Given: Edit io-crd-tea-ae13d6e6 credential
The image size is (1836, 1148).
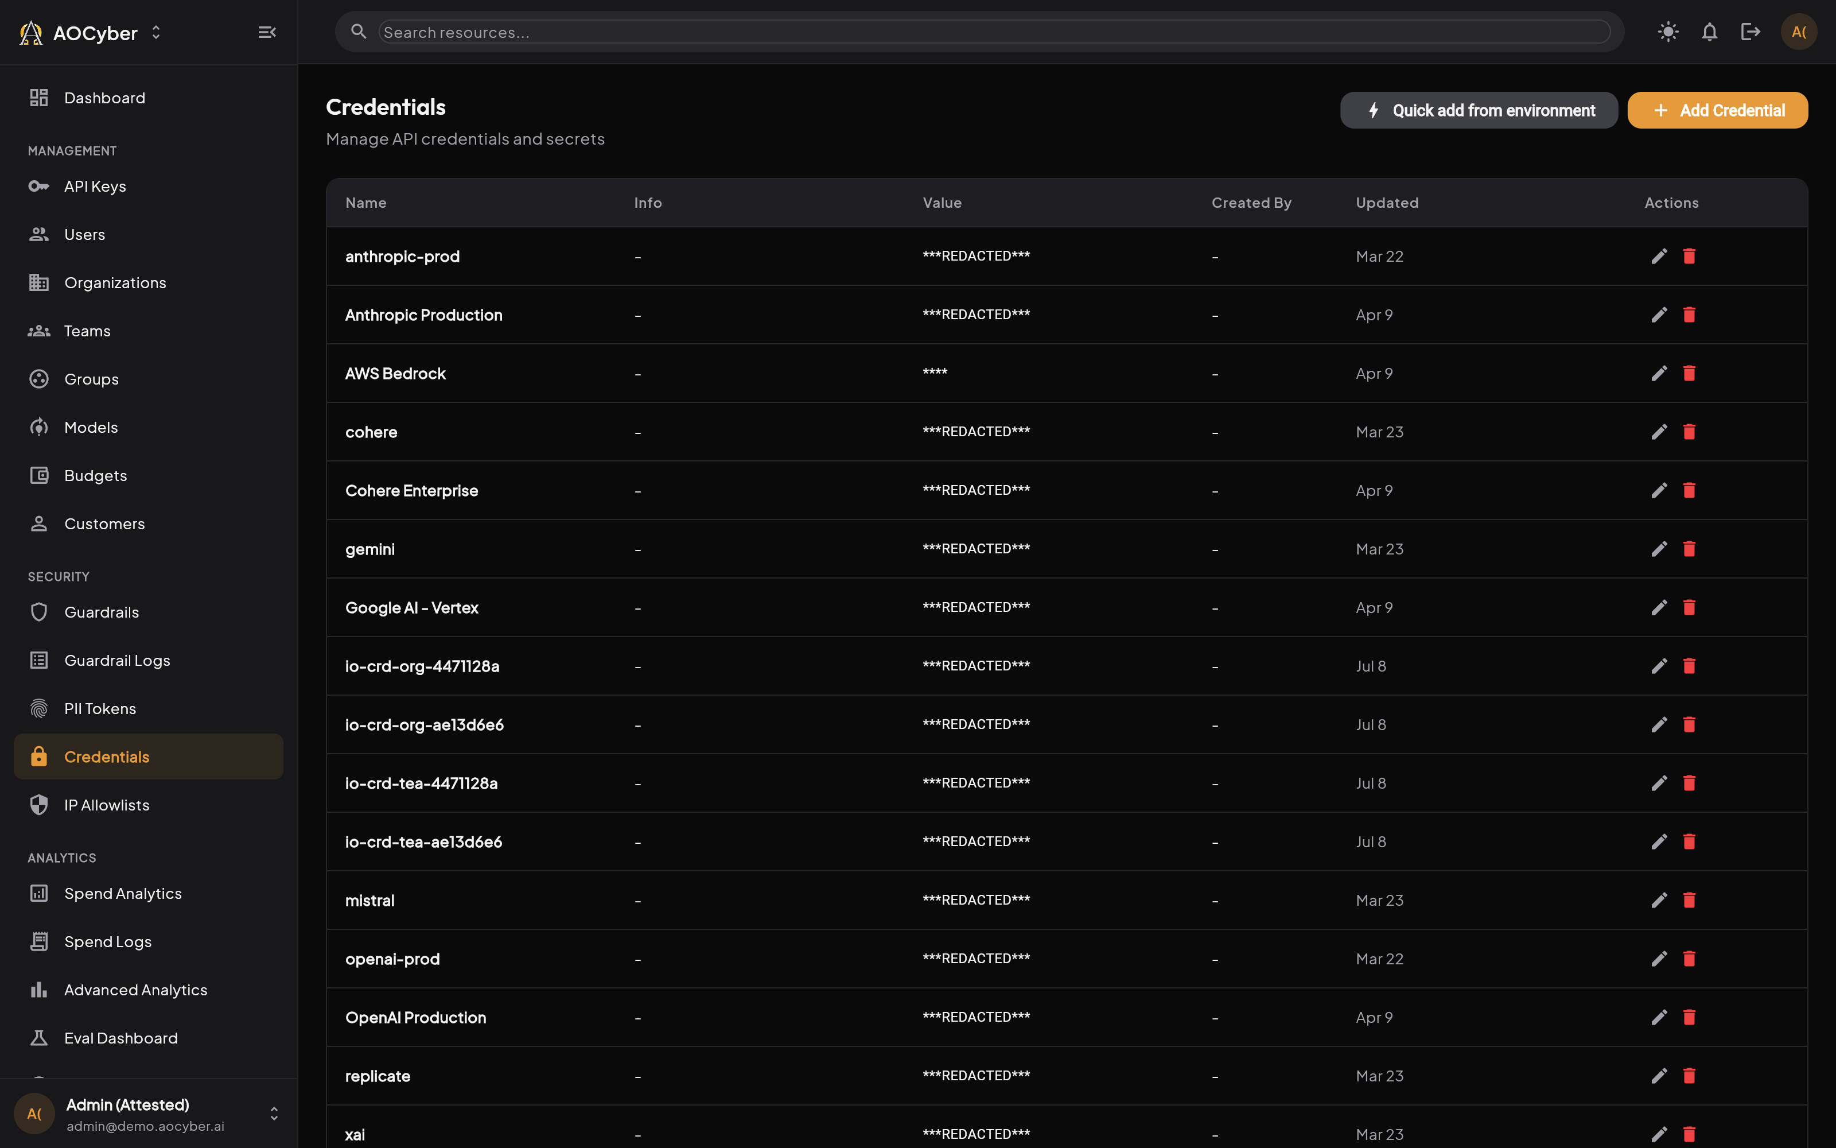Looking at the screenshot, I should coord(1659,841).
